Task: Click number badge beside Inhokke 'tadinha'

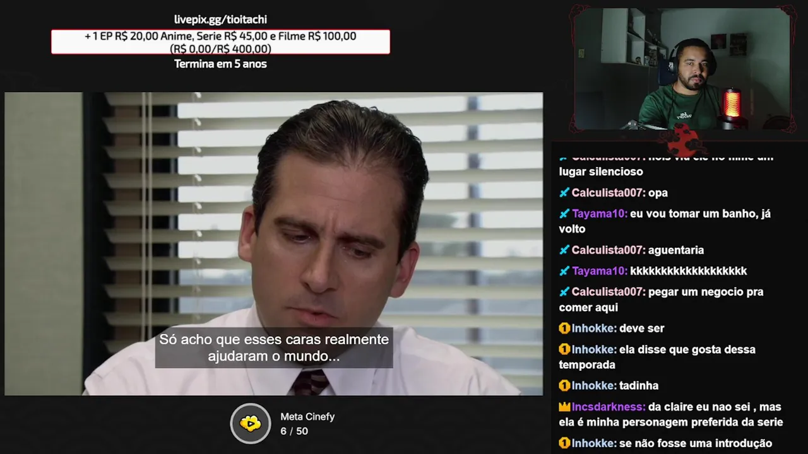Action: (x=564, y=386)
